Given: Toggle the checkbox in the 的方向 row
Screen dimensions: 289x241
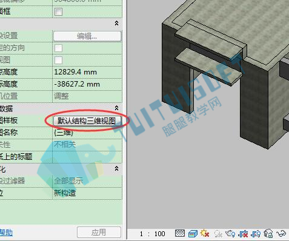Looking at the screenshot, I should pos(58,48).
